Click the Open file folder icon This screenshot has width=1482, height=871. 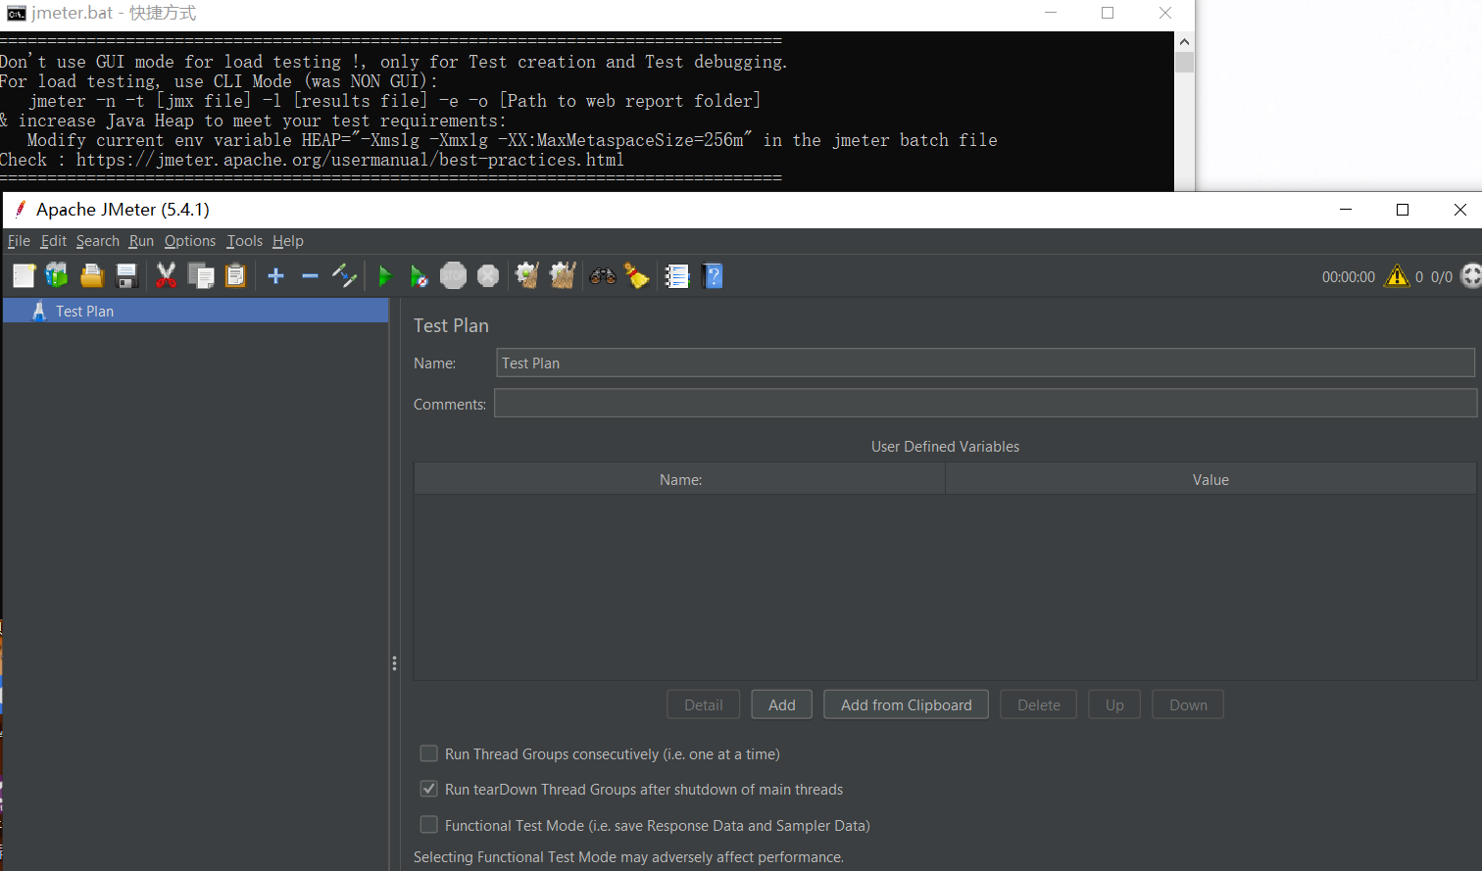tap(92, 276)
